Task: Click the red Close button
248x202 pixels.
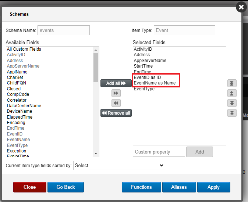Action: pos(30,187)
